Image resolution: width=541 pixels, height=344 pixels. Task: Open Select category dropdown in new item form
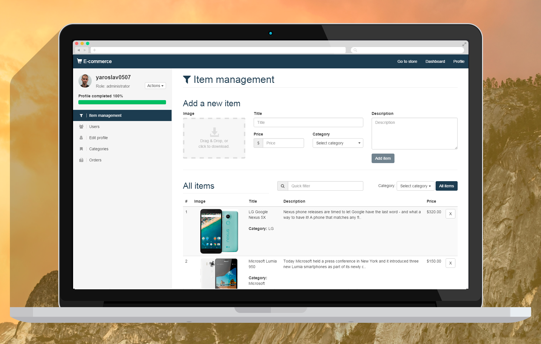pos(338,143)
